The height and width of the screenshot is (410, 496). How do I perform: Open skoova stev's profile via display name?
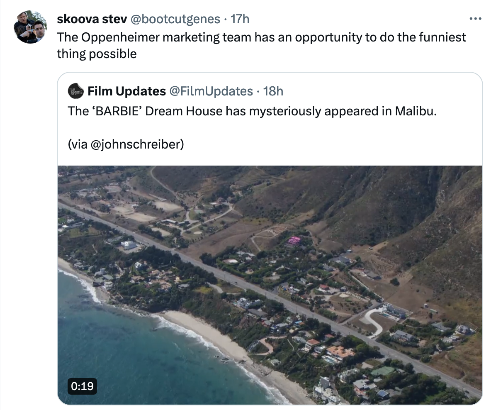click(x=92, y=19)
